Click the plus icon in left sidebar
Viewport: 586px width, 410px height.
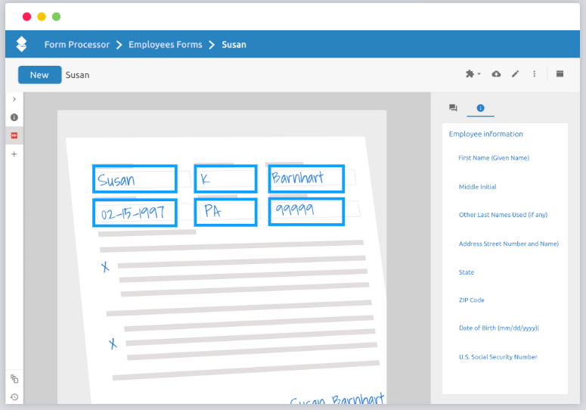[14, 154]
